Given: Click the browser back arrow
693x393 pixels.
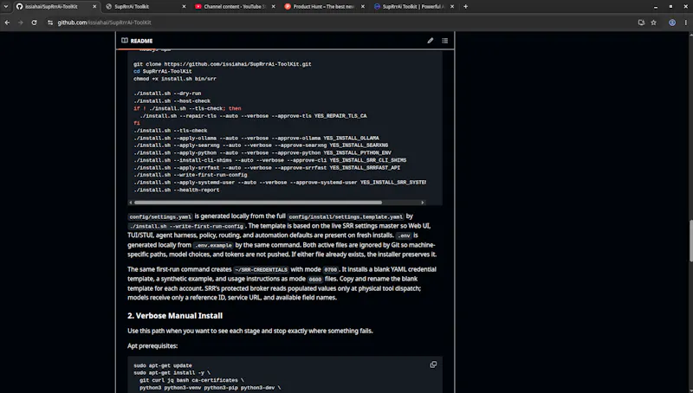Looking at the screenshot, I should 7,23.
